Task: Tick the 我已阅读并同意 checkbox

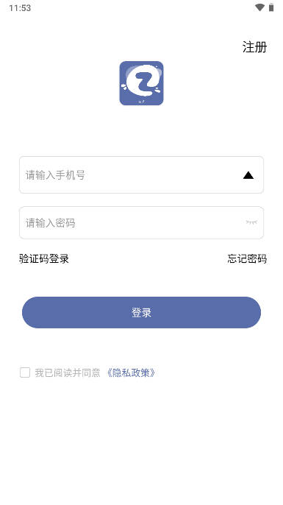Action: pyautogui.click(x=25, y=372)
